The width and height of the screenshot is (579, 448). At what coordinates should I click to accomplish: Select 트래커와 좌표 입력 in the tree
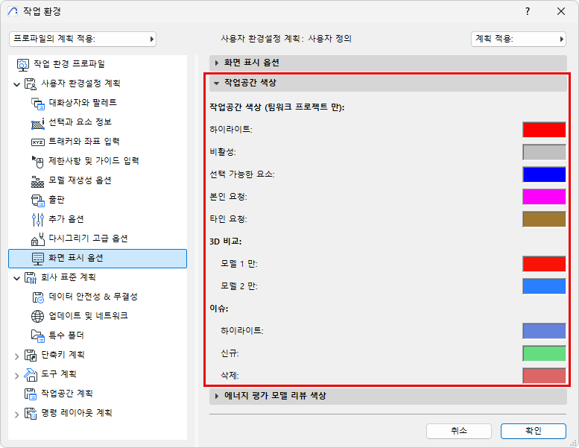(x=84, y=142)
